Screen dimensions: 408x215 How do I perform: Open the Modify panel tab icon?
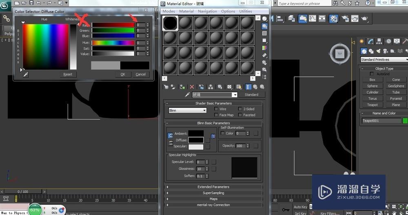[x=370, y=41]
